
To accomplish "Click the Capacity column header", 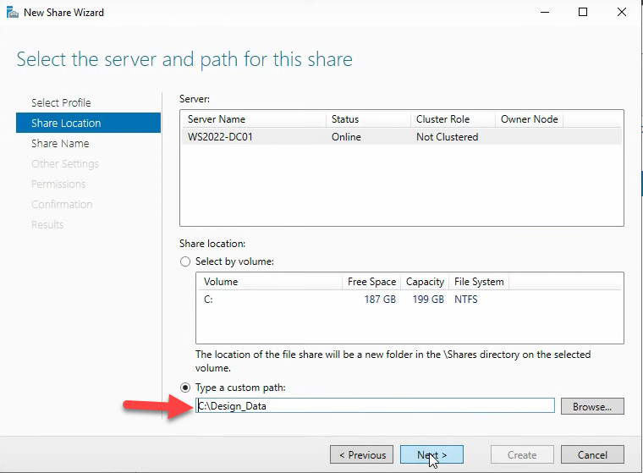I will point(425,282).
